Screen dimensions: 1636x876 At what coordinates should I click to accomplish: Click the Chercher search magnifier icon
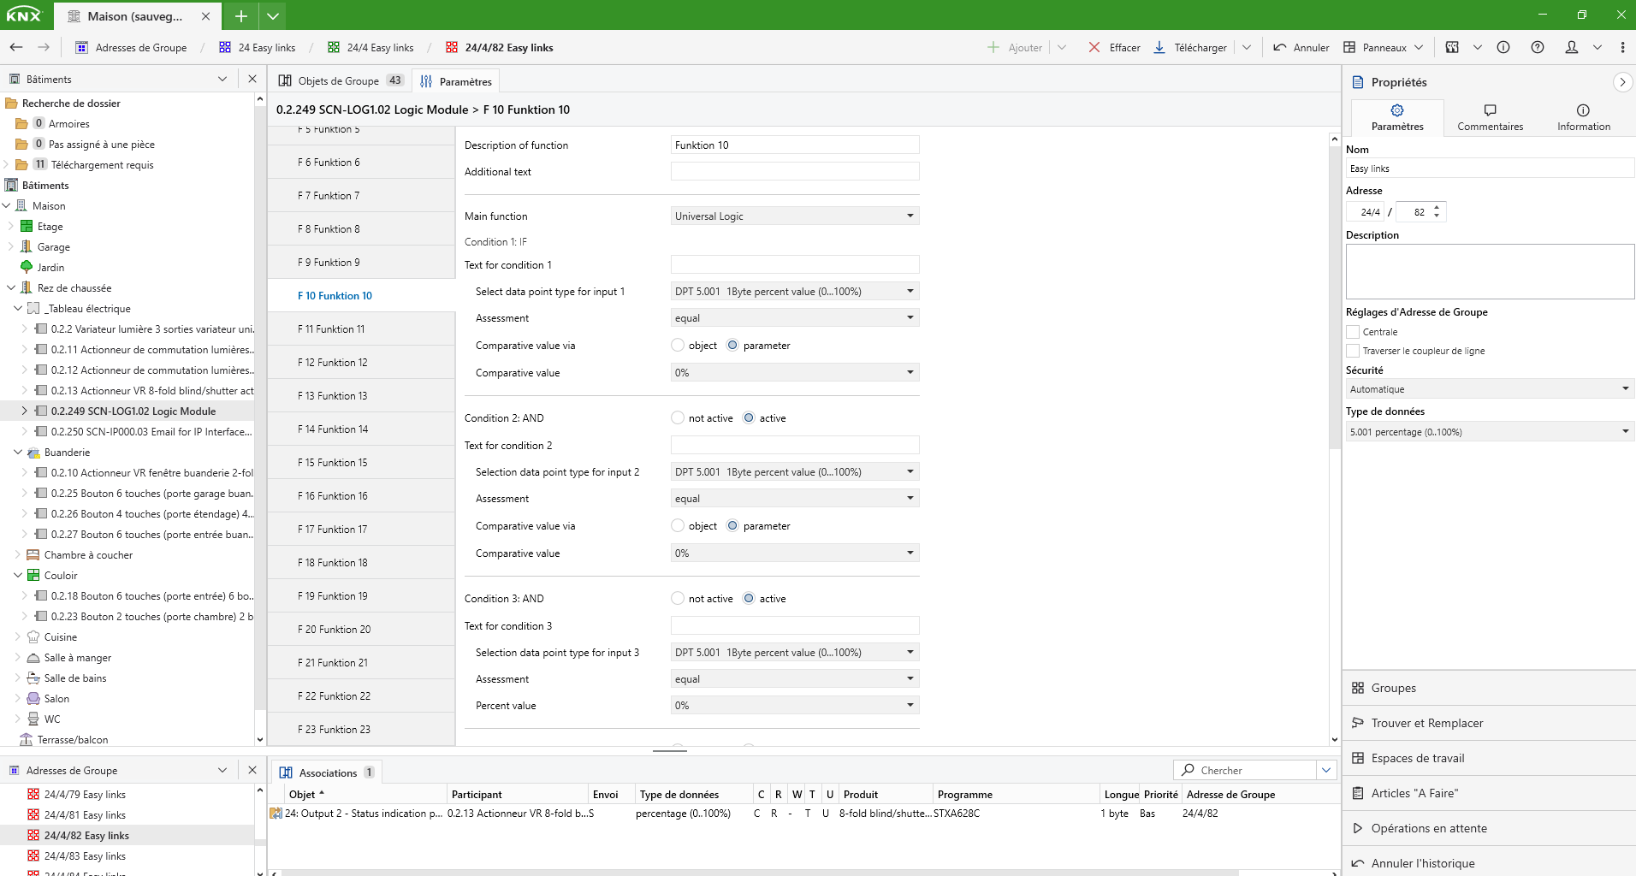1188,770
